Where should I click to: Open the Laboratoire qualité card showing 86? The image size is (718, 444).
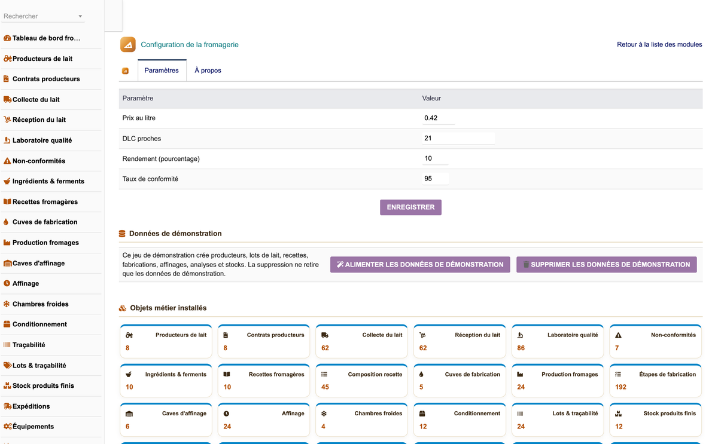pyautogui.click(x=558, y=341)
